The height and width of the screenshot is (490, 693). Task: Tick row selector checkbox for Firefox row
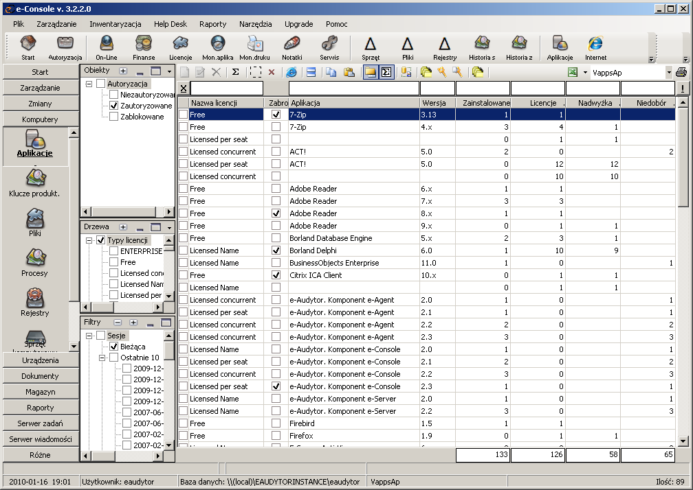183,435
